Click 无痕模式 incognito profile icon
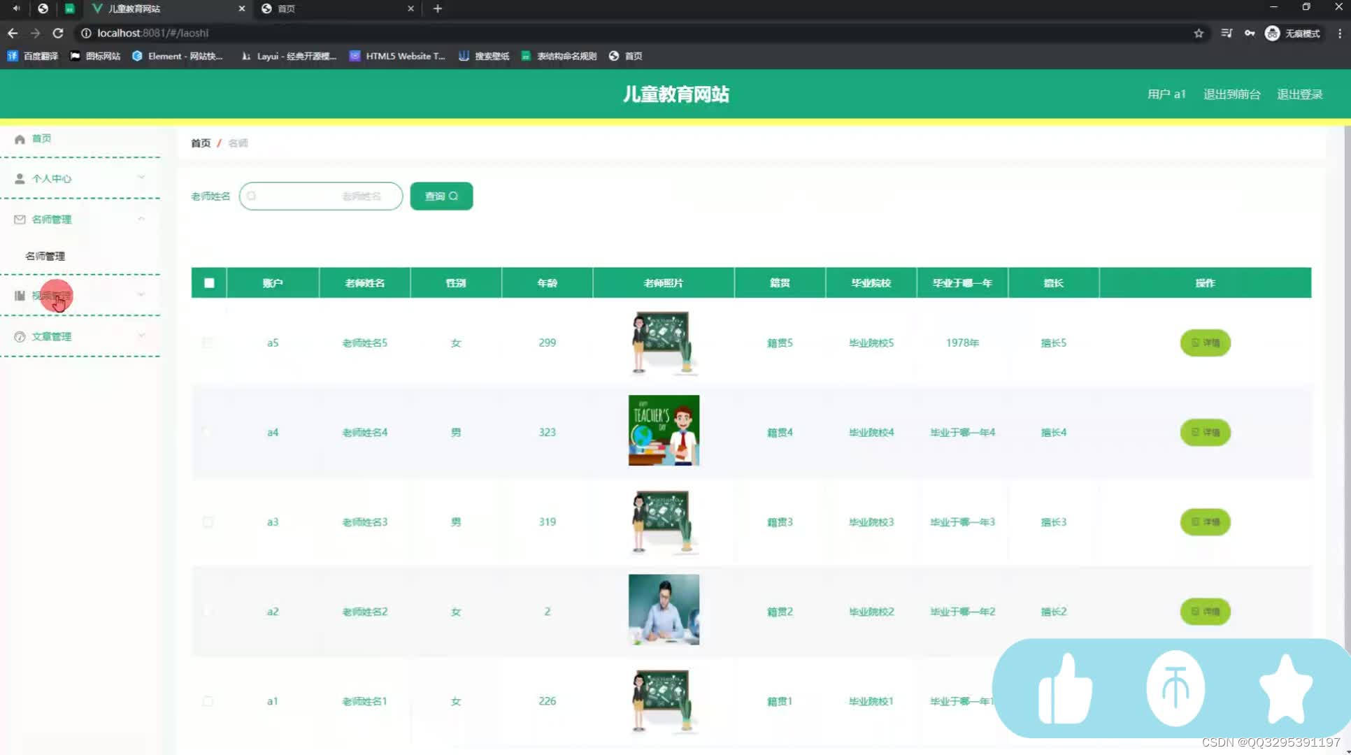Image resolution: width=1351 pixels, height=755 pixels. click(x=1272, y=33)
